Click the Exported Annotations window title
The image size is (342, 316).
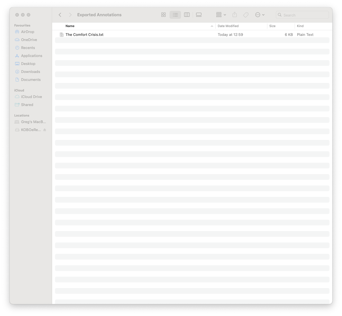pos(99,15)
